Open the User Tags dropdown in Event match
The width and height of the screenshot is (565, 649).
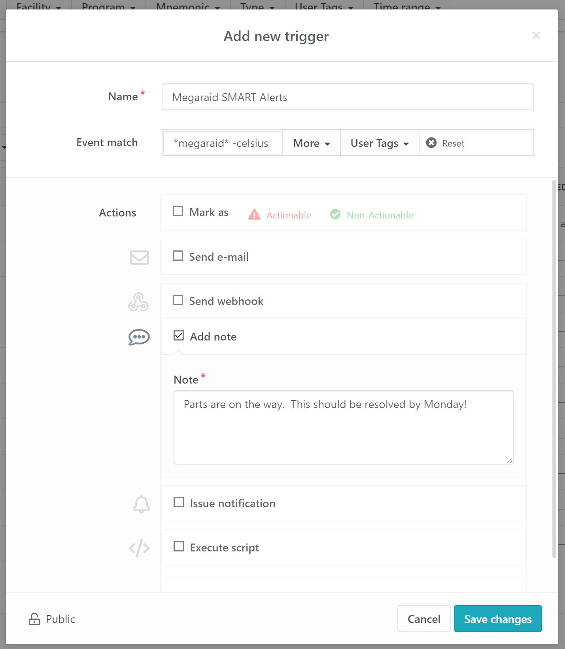(x=379, y=143)
